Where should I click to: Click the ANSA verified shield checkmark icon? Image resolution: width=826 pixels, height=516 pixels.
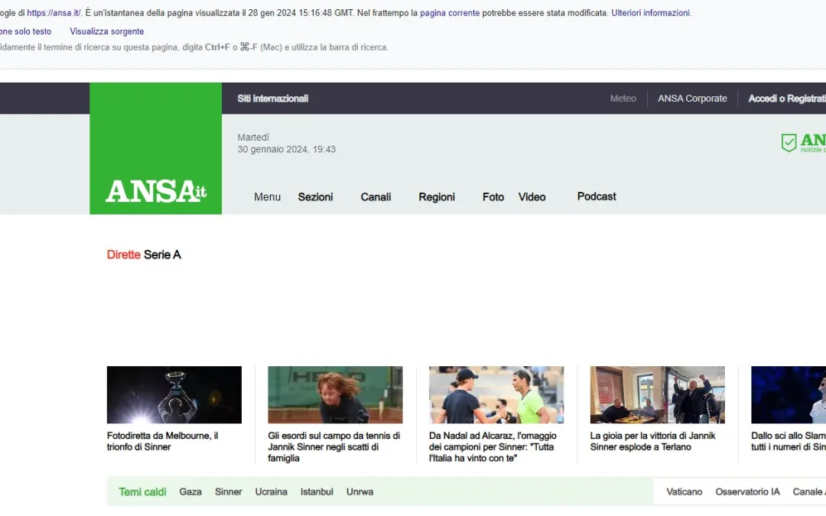789,143
